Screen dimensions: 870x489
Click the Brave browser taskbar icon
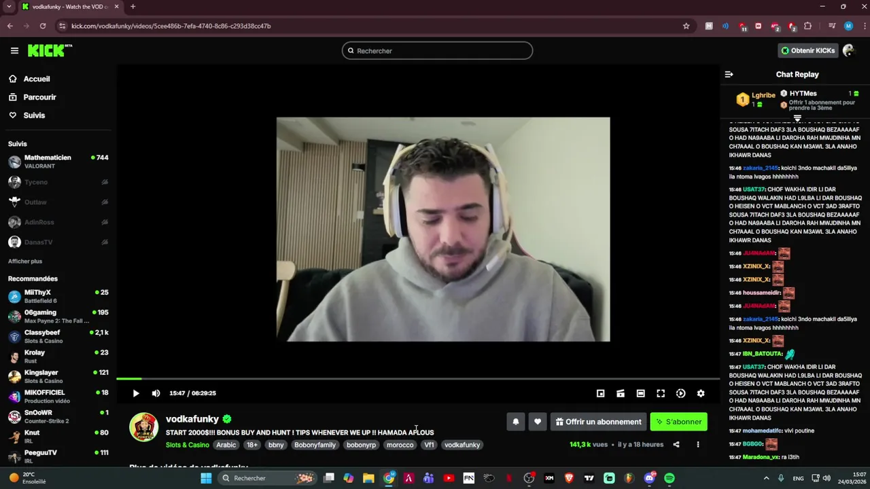point(569,478)
